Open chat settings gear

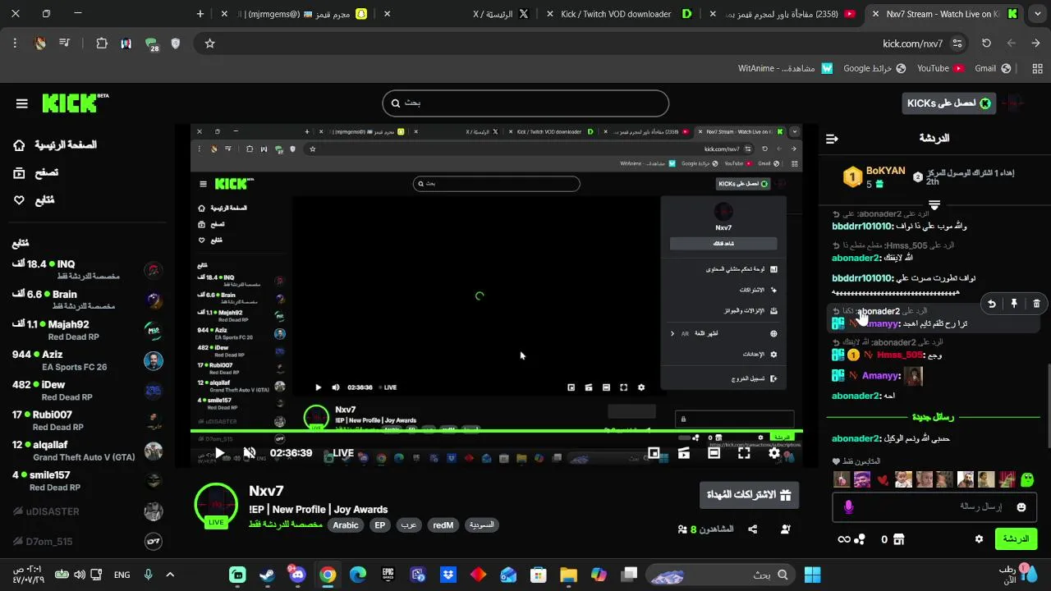(x=979, y=539)
